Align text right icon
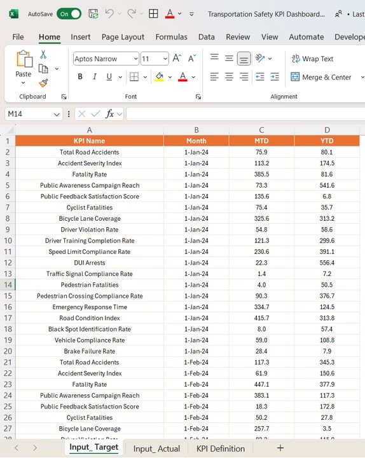Screen dimensions: 365x458 click(x=244, y=77)
